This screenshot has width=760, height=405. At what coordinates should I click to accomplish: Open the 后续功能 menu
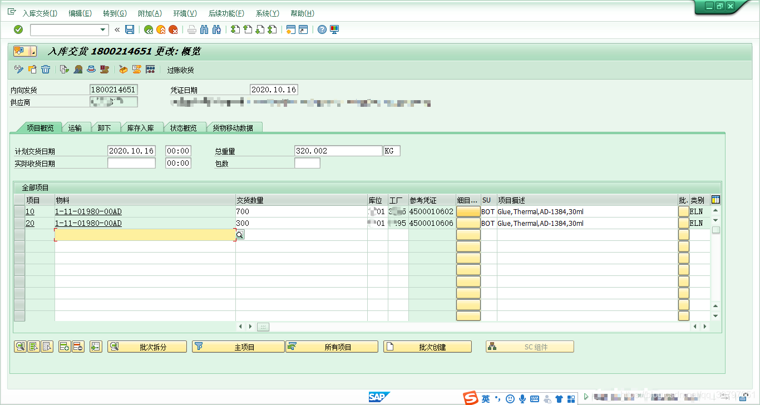coord(226,13)
